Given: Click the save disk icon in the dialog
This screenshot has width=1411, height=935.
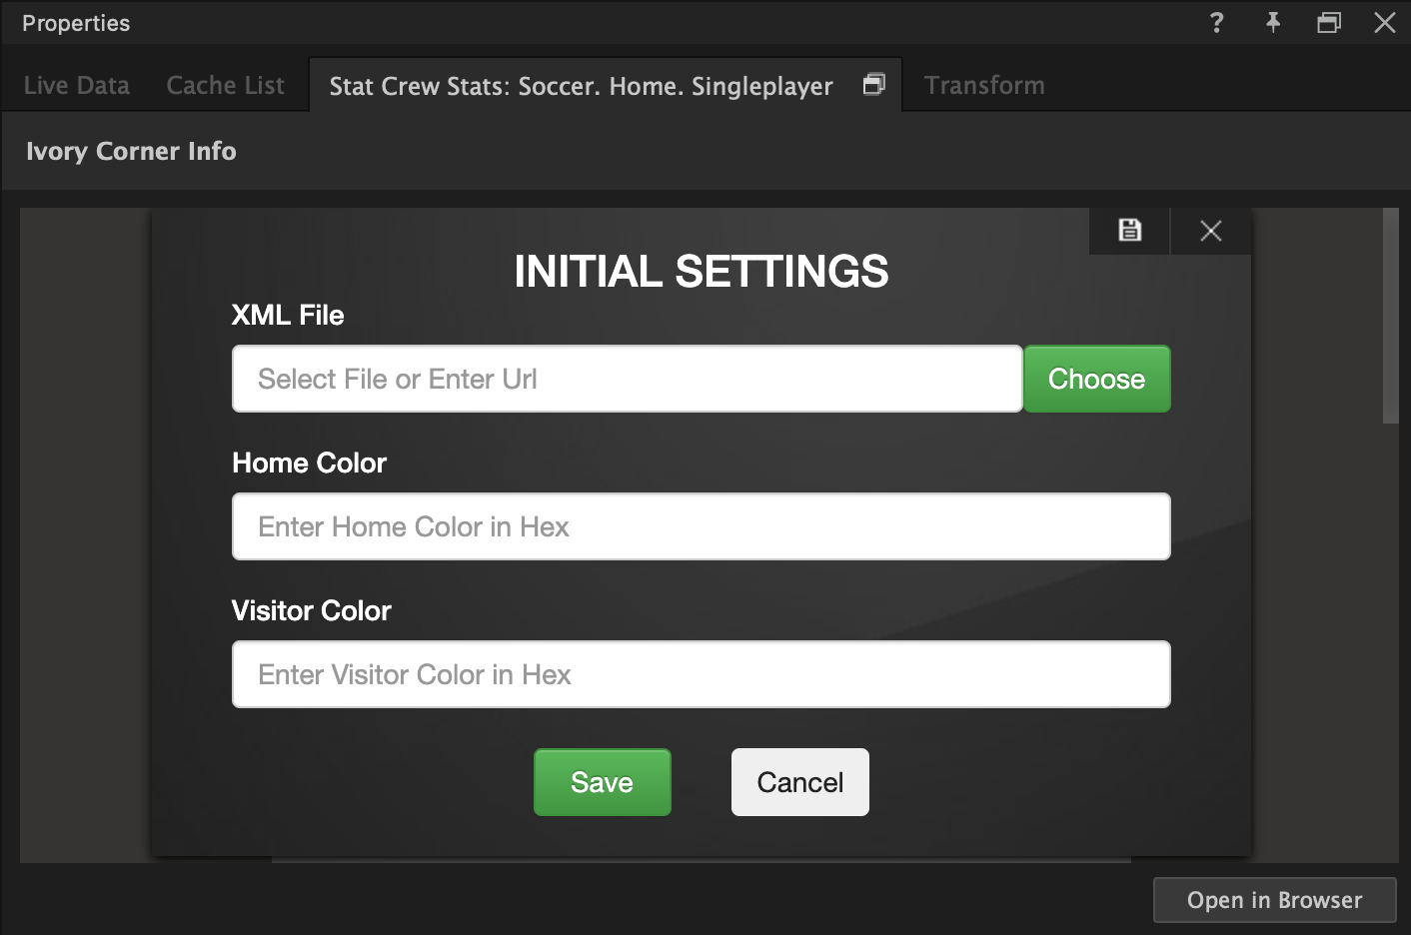Looking at the screenshot, I should tap(1128, 230).
